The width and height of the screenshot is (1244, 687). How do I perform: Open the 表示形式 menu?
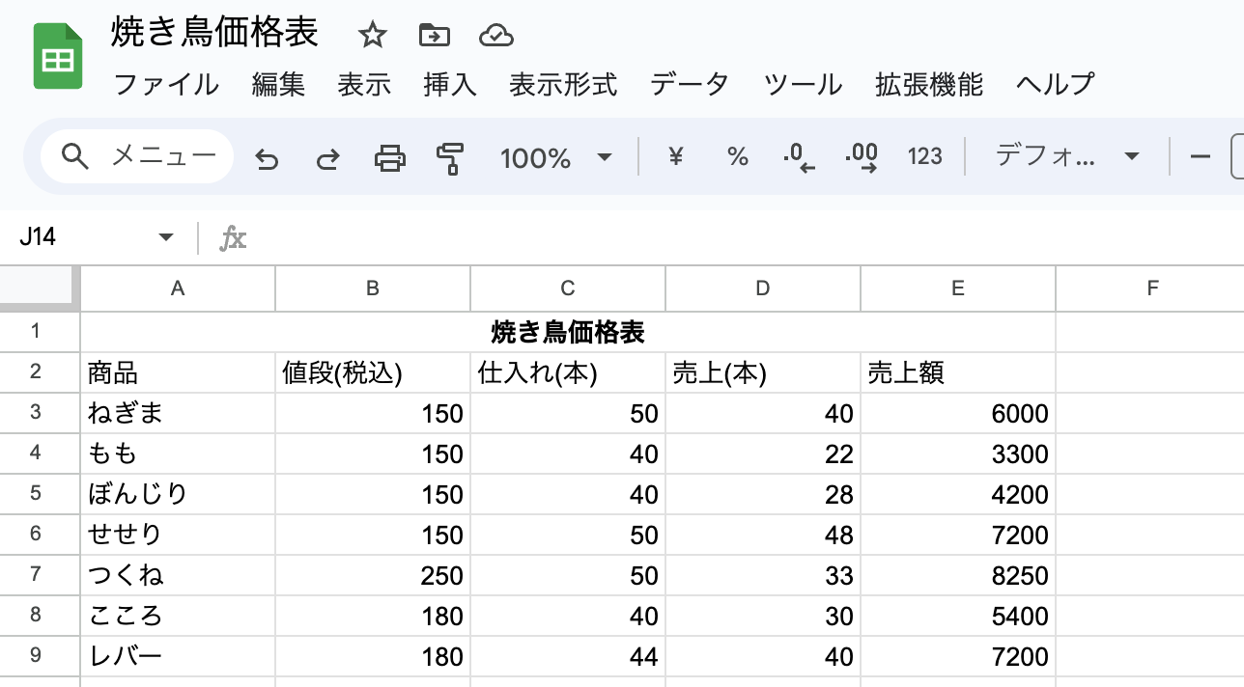coord(563,85)
